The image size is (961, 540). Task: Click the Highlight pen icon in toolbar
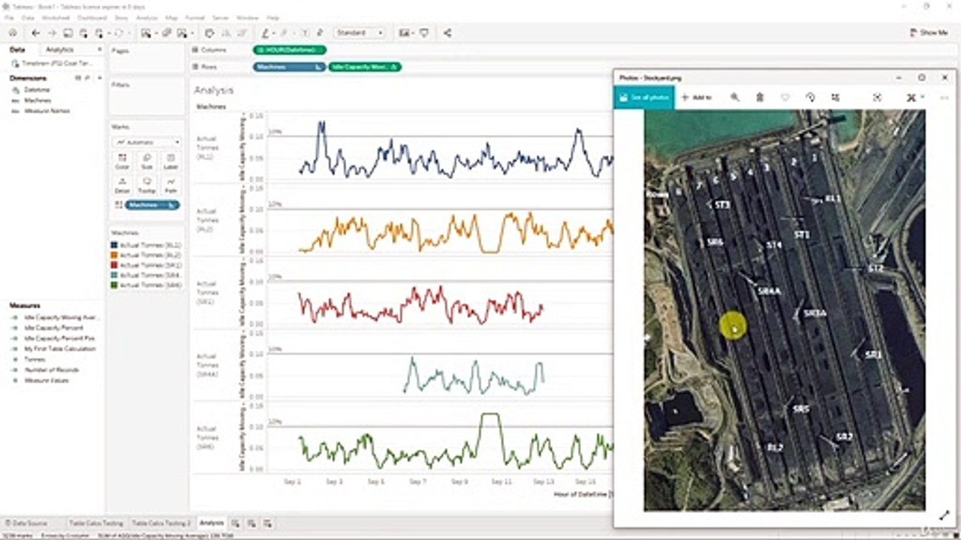point(266,33)
